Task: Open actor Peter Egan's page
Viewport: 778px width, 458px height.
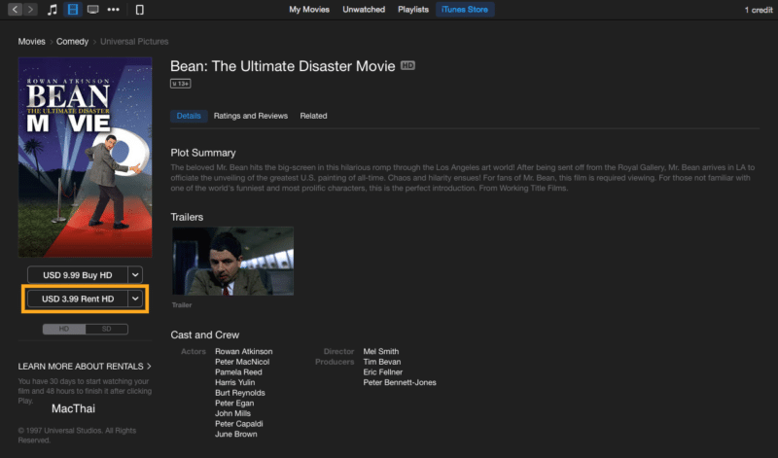Action: click(234, 404)
